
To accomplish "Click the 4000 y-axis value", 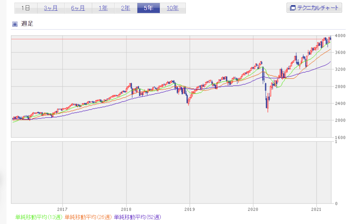I will (x=340, y=35).
